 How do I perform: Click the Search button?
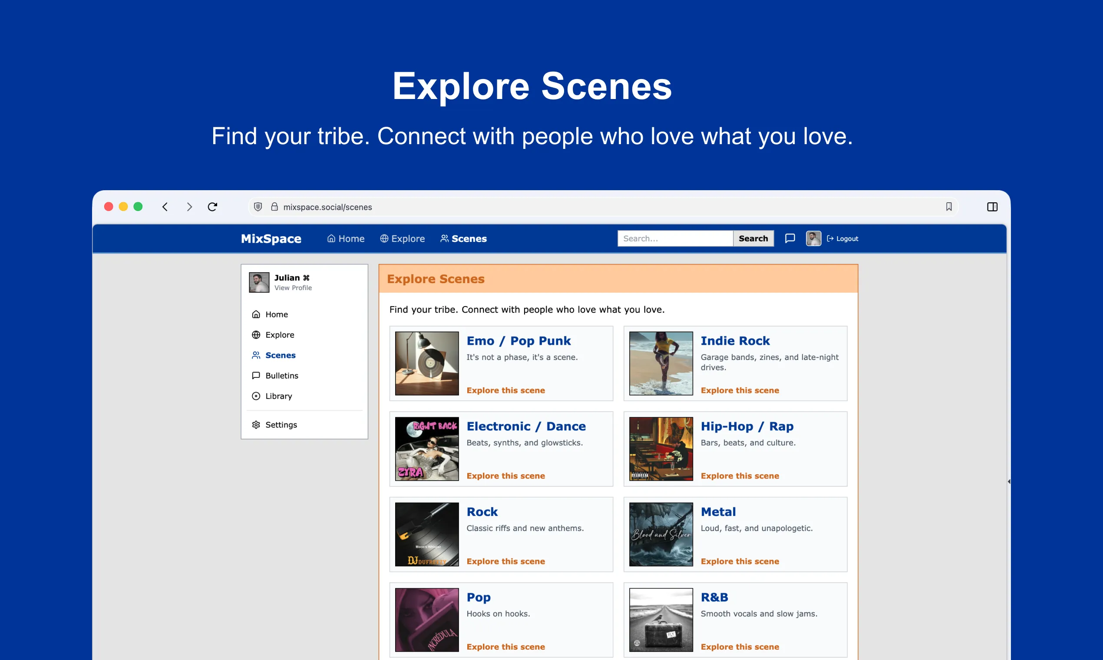[x=753, y=238]
